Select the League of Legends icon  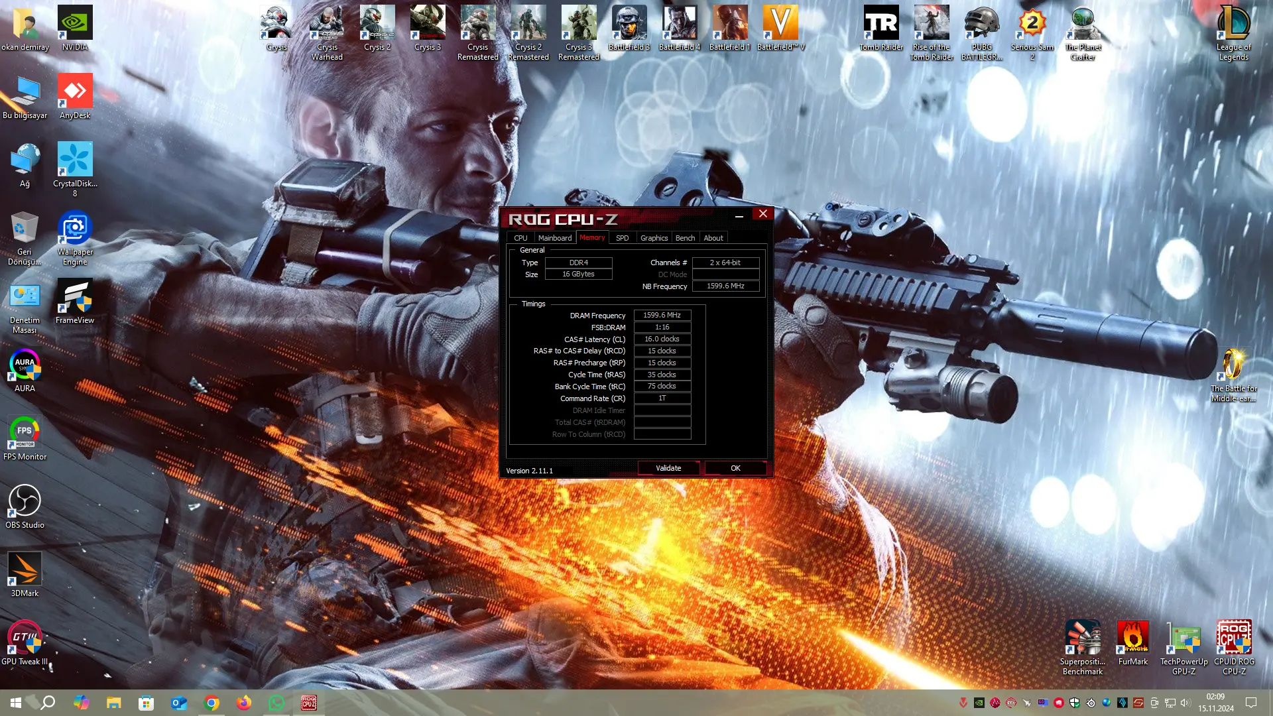click(x=1234, y=33)
